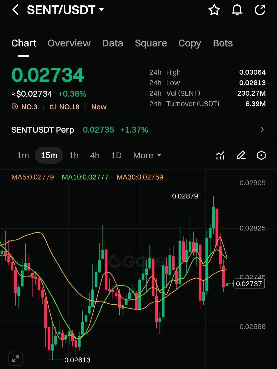Open the Data tab
277x369 pixels.
pyautogui.click(x=113, y=43)
